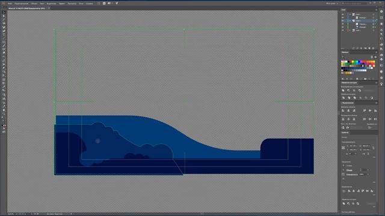Toggle eye of sublayer under the top layer

pyautogui.click(x=343, y=17)
